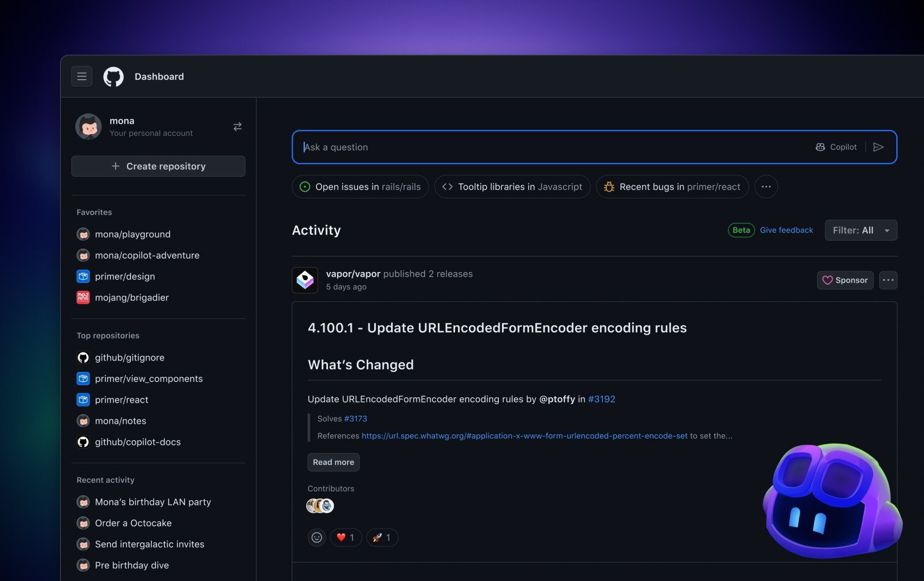Screen dimensions: 924x581
Task: Open mojang/brigadier repository
Action: tap(132, 297)
